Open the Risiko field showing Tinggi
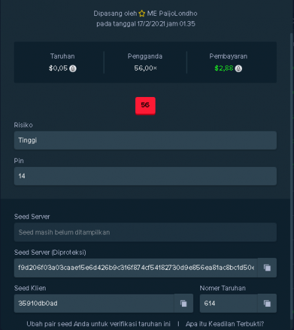The image size is (294, 330). [x=145, y=141]
